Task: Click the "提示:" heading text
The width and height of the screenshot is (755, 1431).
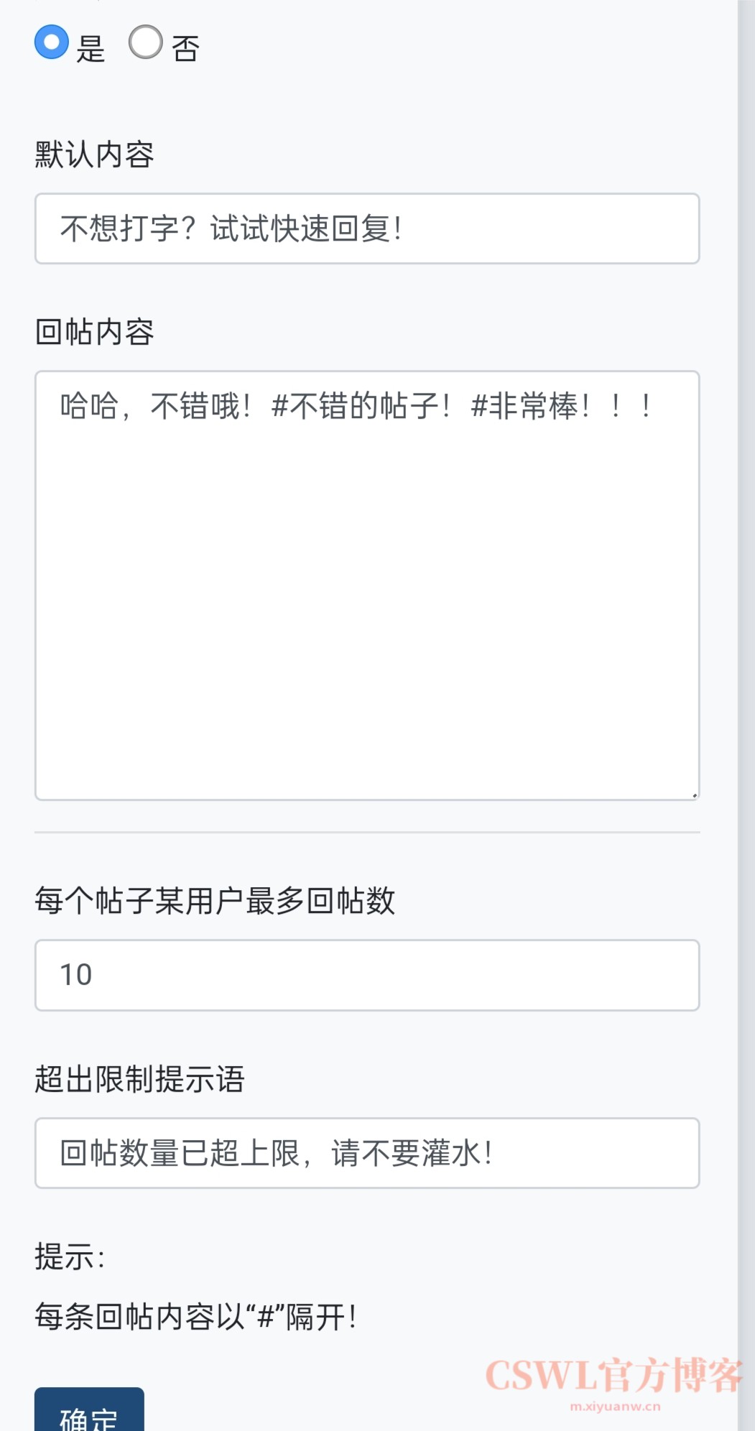Action: pos(70,1257)
